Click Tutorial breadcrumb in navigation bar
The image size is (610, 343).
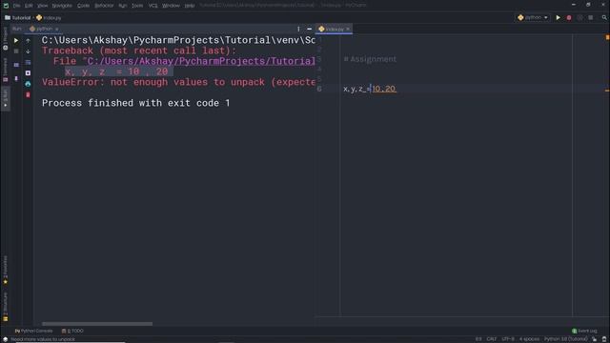[18, 18]
